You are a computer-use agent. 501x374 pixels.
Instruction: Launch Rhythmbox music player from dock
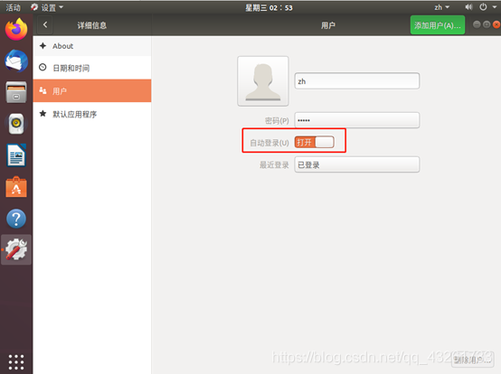[x=16, y=124]
